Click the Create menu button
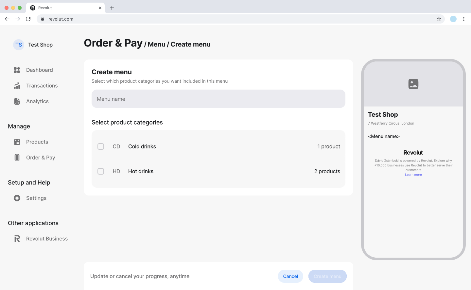This screenshot has height=290, width=471. [327, 276]
